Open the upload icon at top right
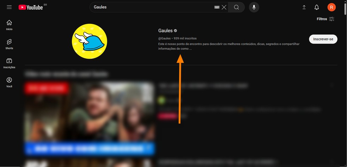Screen dimensions: 347x167 [304, 7]
